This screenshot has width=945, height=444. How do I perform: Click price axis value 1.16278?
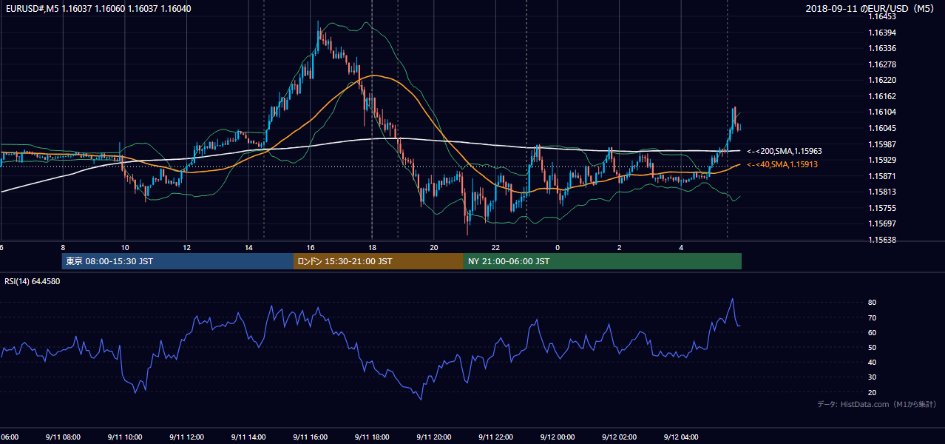881,64
